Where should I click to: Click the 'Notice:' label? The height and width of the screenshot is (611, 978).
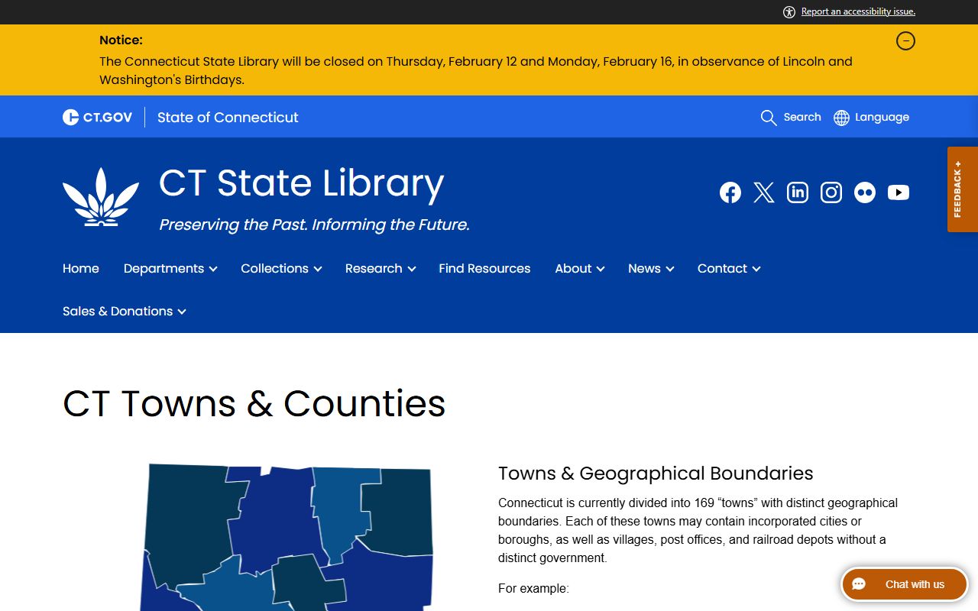coord(121,40)
